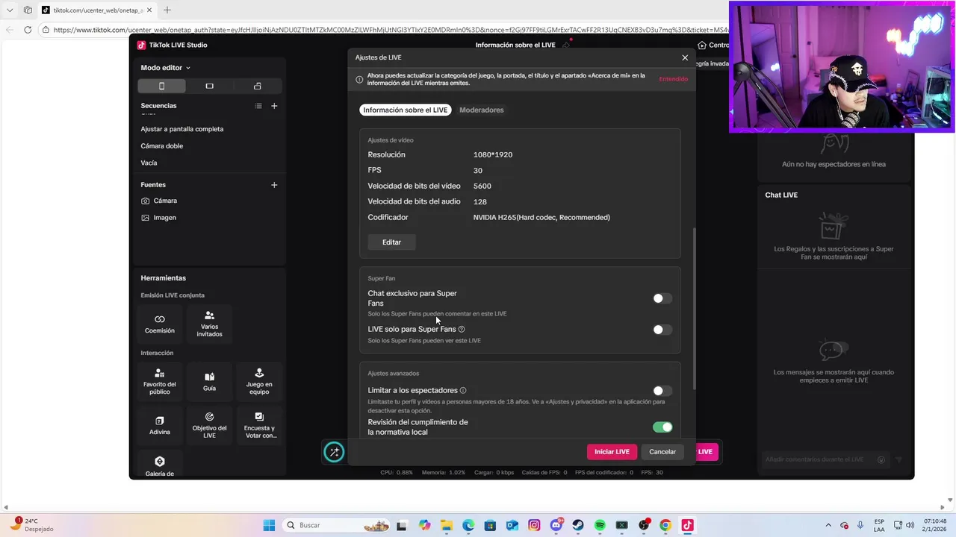Open the Varios invitados tool
This screenshot has width=956, height=537.
(x=209, y=324)
